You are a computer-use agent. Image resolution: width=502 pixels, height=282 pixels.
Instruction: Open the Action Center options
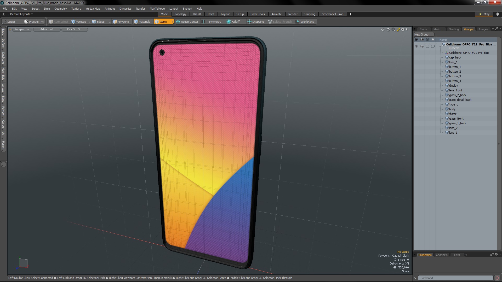click(187, 22)
